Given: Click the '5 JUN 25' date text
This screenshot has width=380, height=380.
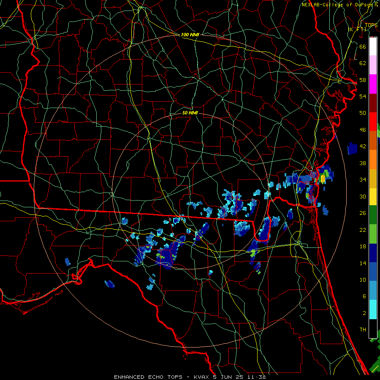Looking at the screenshot, I should pos(228,377).
